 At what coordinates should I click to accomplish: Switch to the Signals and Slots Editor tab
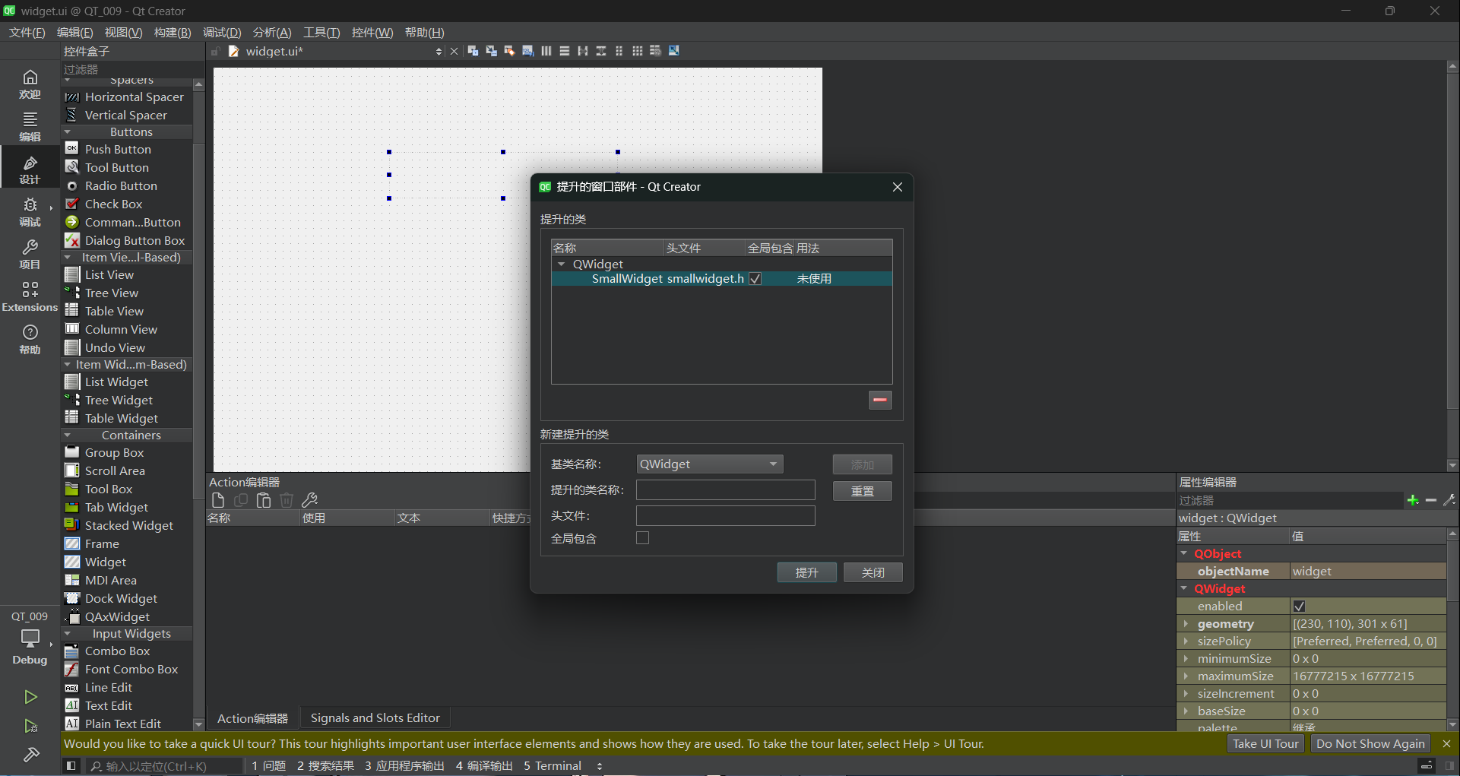coord(375,718)
